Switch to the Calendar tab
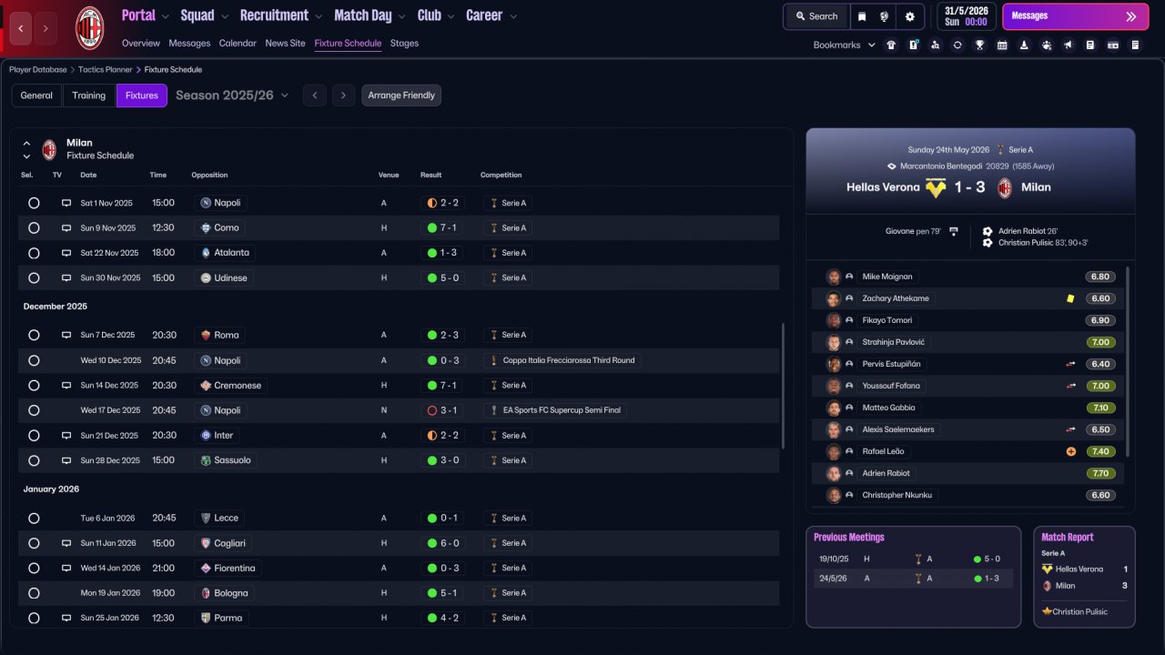The height and width of the screenshot is (655, 1165). (x=238, y=43)
